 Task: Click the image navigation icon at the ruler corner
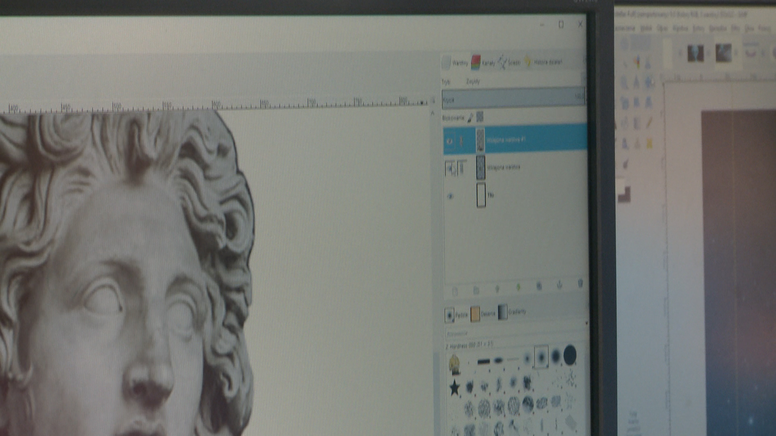point(433,100)
